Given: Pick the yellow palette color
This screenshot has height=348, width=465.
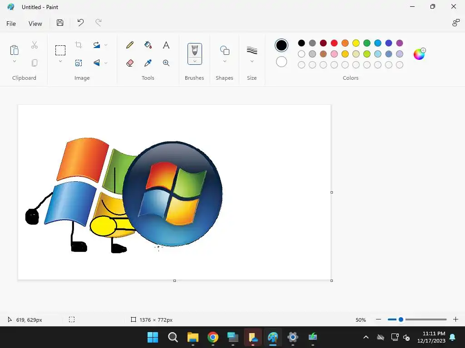Looking at the screenshot, I should click(x=356, y=43).
